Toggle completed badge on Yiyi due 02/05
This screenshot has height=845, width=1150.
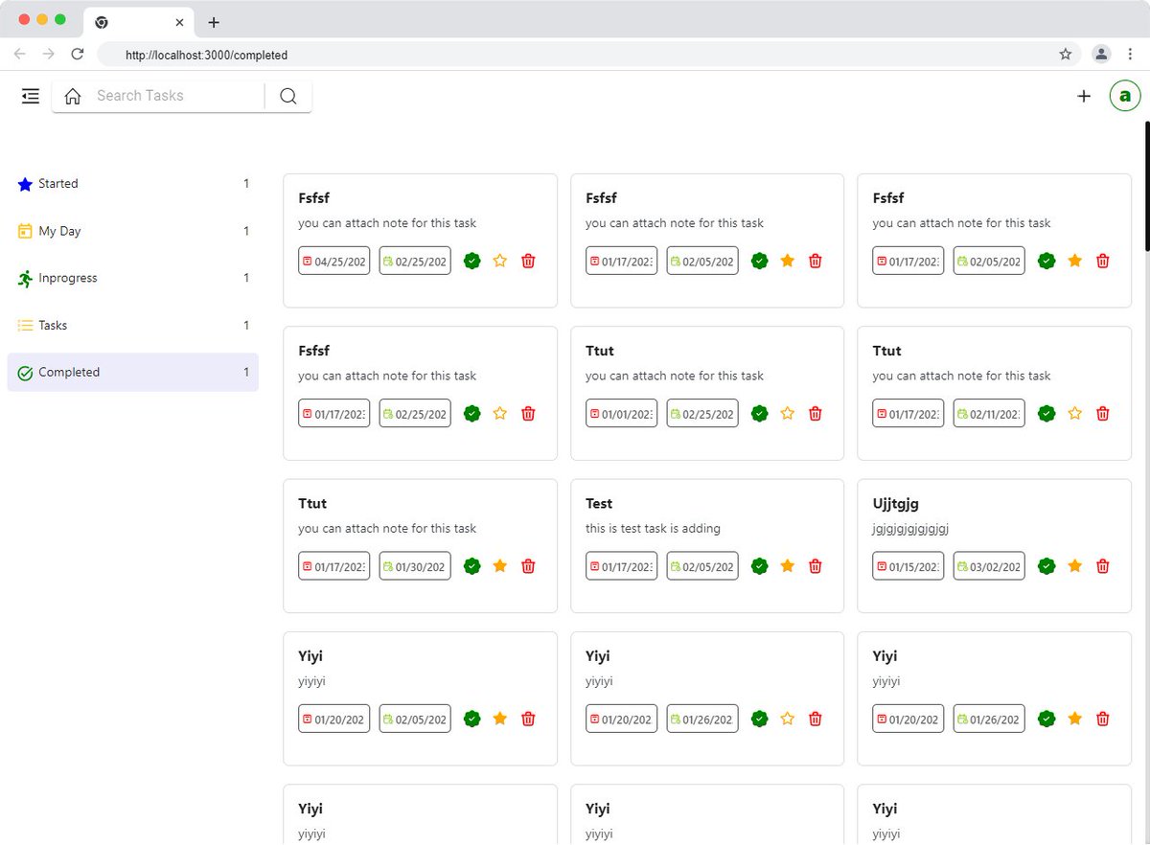click(x=471, y=719)
